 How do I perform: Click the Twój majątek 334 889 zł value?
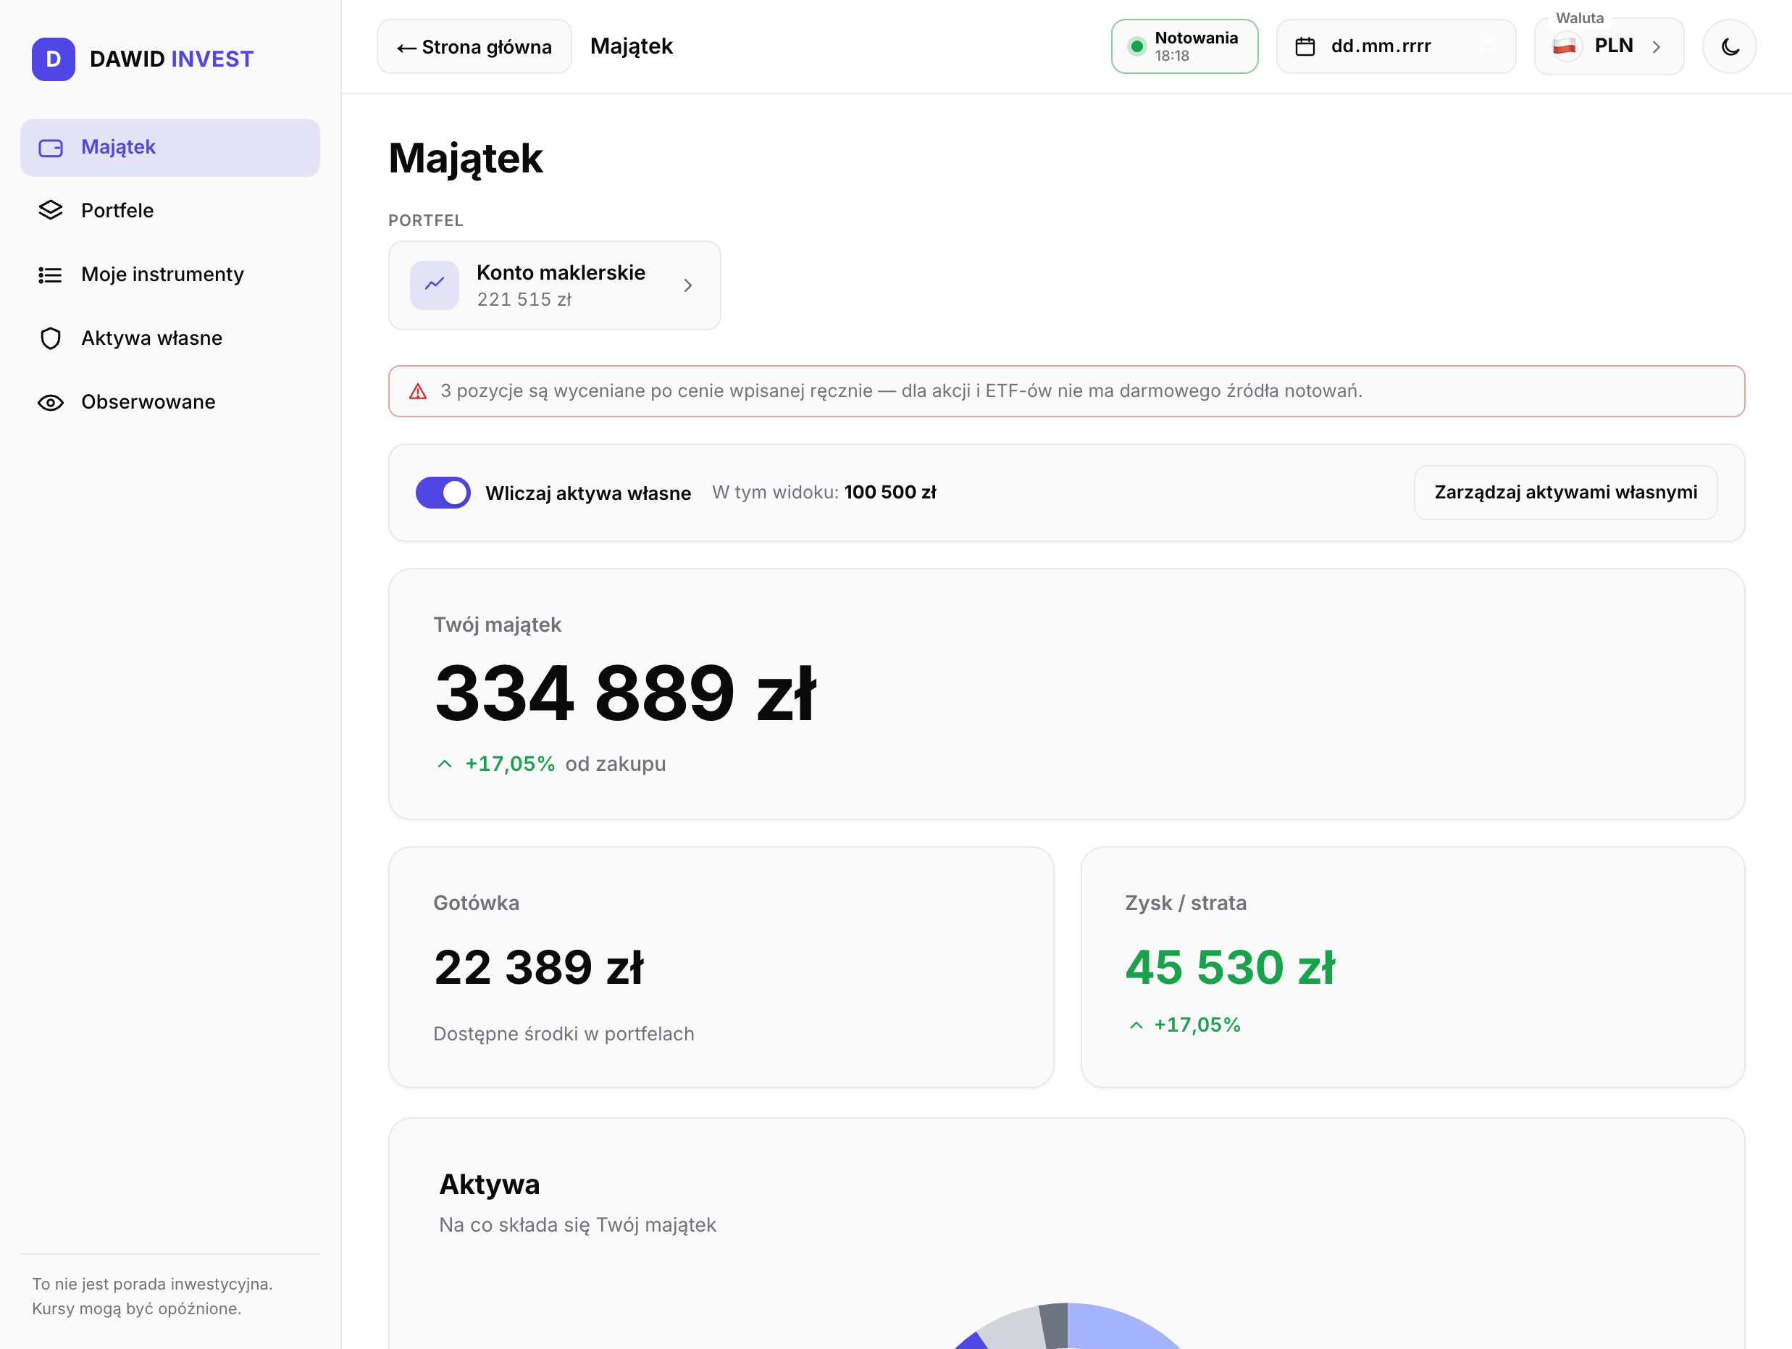pyautogui.click(x=625, y=693)
